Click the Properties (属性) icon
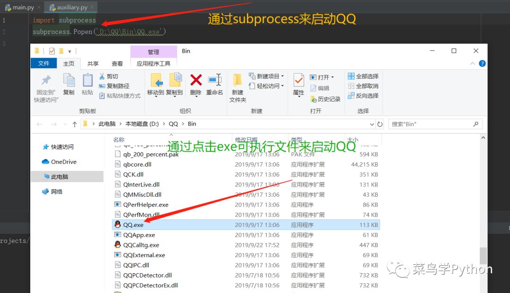 [x=298, y=80]
